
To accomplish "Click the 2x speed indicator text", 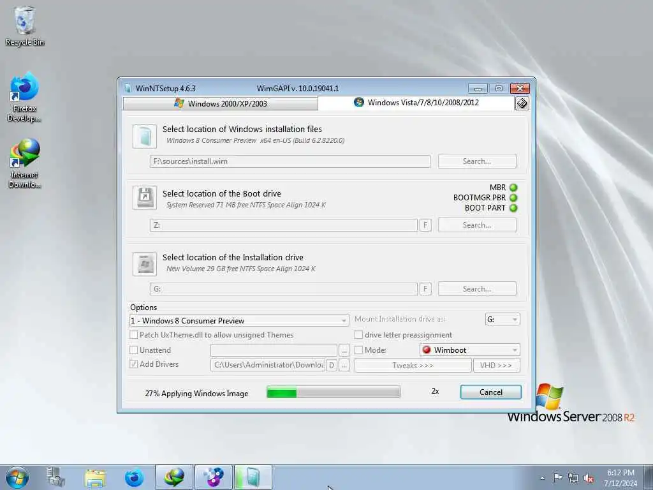I will click(x=435, y=391).
